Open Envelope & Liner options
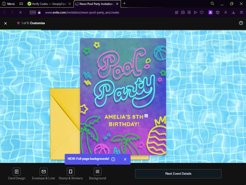The height and width of the screenshot is (185, 246). (43, 174)
